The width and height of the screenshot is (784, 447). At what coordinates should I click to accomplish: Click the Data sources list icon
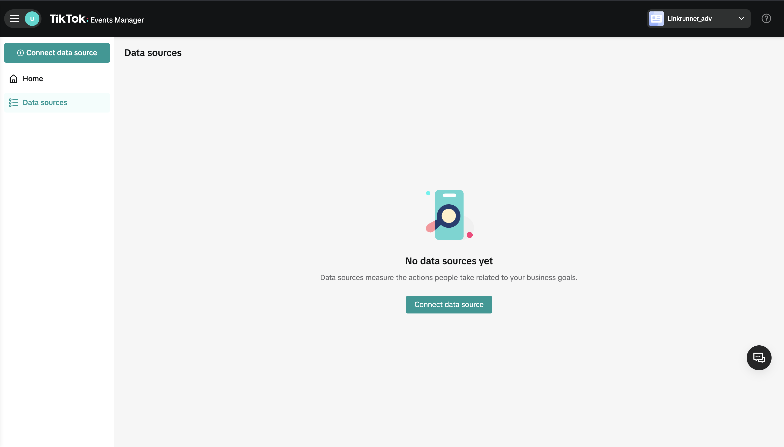(x=13, y=102)
